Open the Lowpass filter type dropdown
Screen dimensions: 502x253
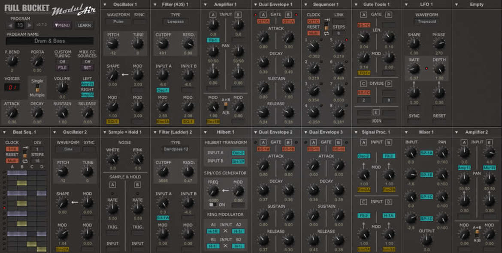coord(175,22)
